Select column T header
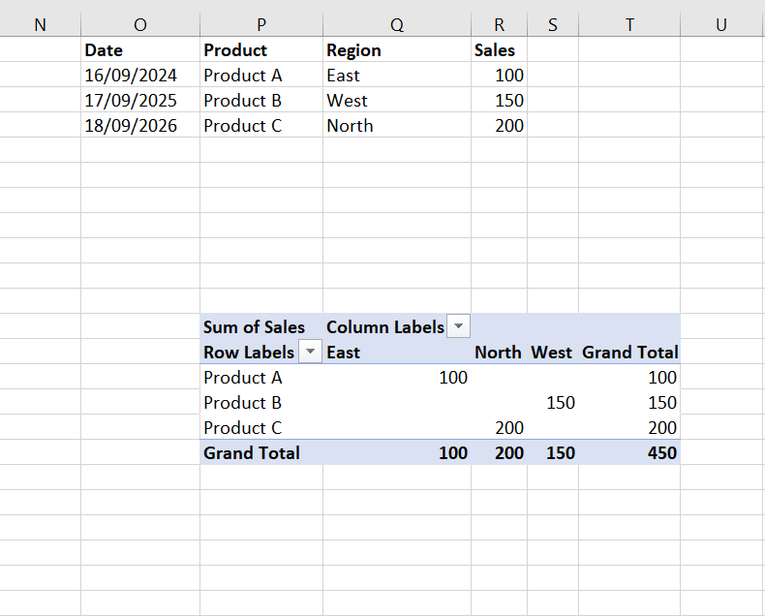765x616 pixels. (x=629, y=25)
